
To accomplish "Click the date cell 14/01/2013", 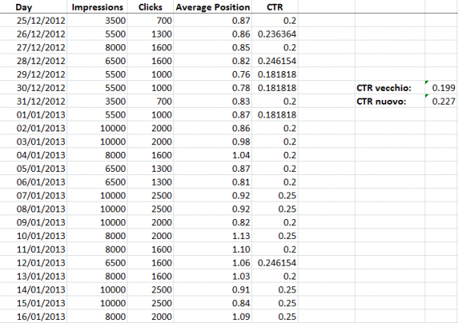I will point(34,289).
